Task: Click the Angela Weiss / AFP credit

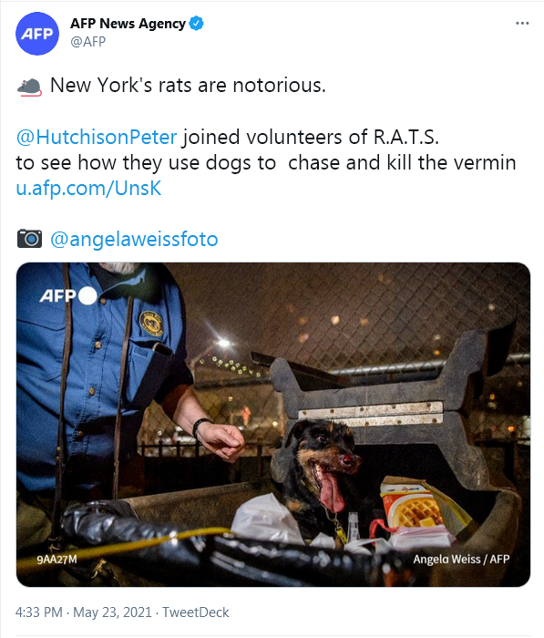Action: 461,560
